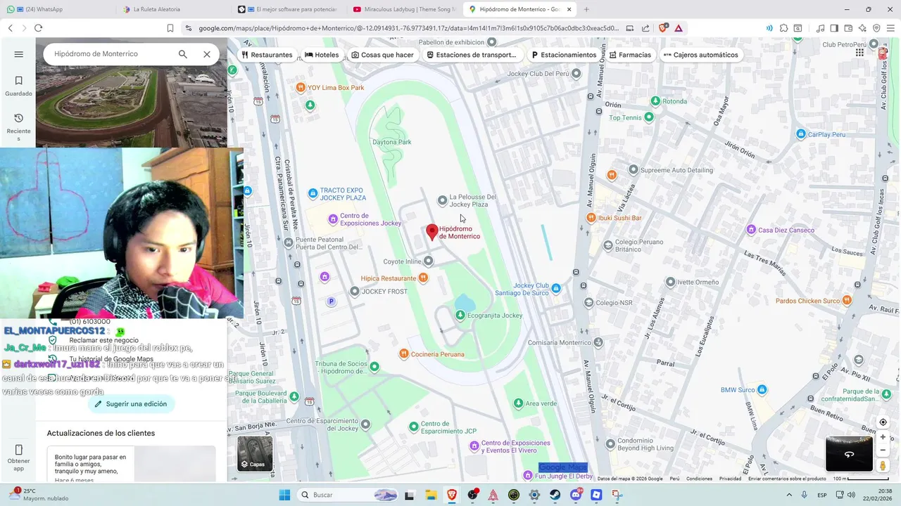Open the Google Maps hamburger menu
The image size is (901, 506).
click(x=18, y=54)
